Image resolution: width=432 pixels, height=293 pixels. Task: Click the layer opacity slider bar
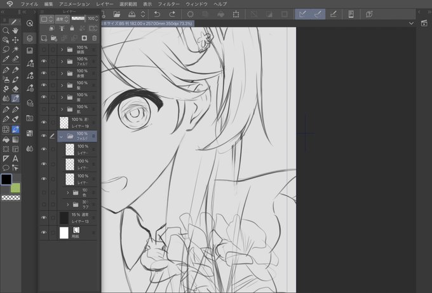coord(78,18)
